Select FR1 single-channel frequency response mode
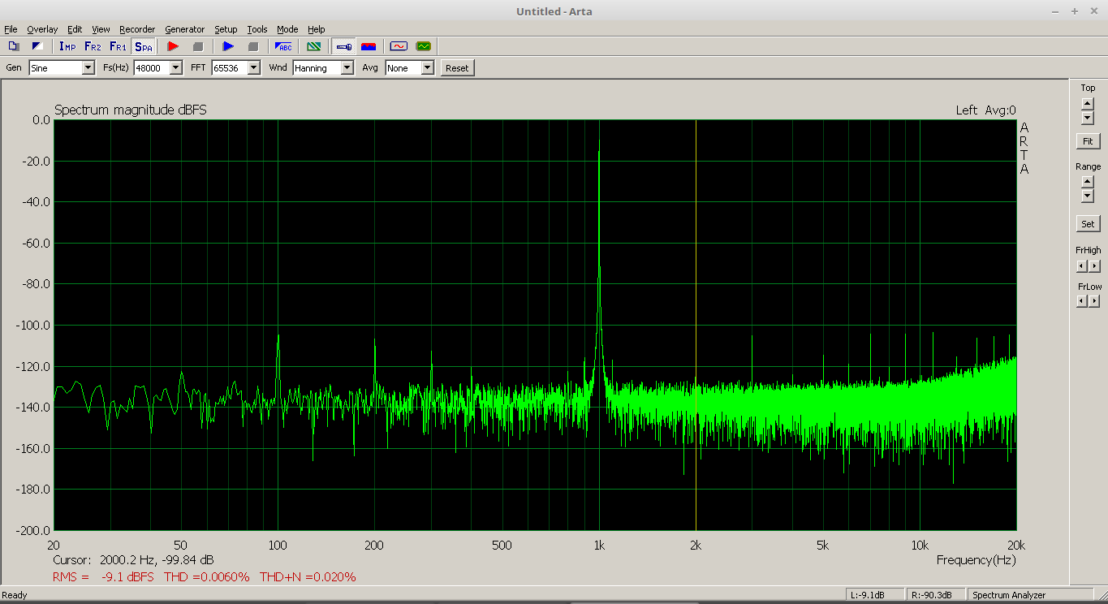The image size is (1108, 604). point(118,46)
